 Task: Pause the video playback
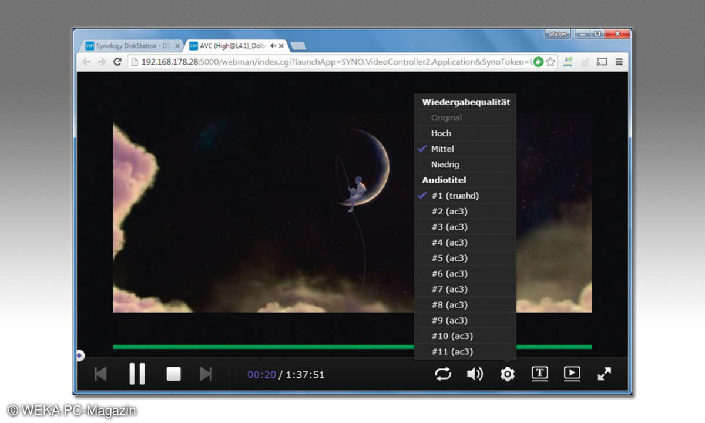pyautogui.click(x=137, y=374)
